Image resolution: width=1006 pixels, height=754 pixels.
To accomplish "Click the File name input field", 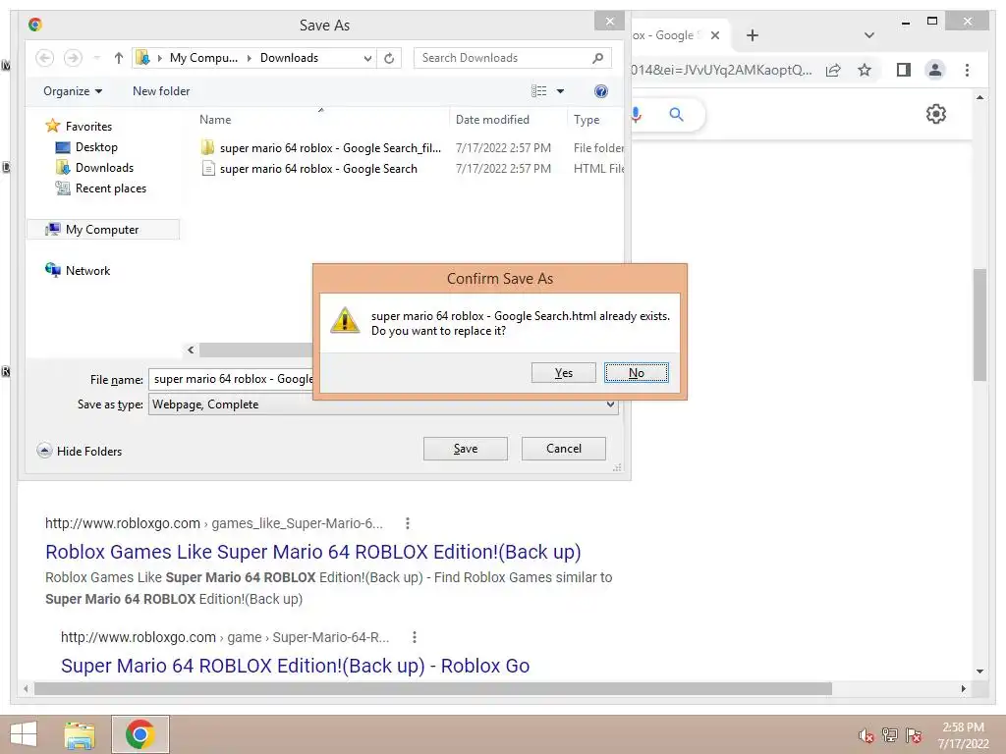I will coord(232,379).
